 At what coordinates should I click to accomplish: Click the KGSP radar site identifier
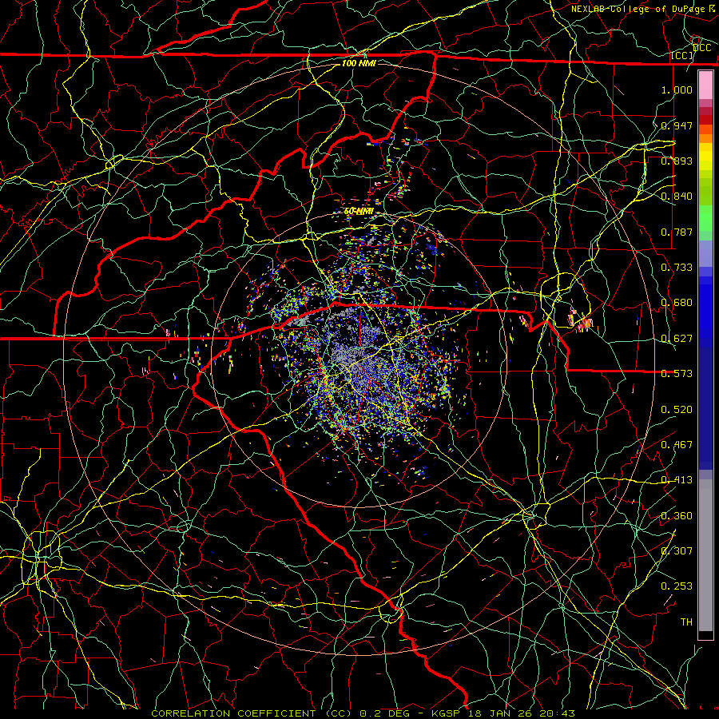[446, 713]
